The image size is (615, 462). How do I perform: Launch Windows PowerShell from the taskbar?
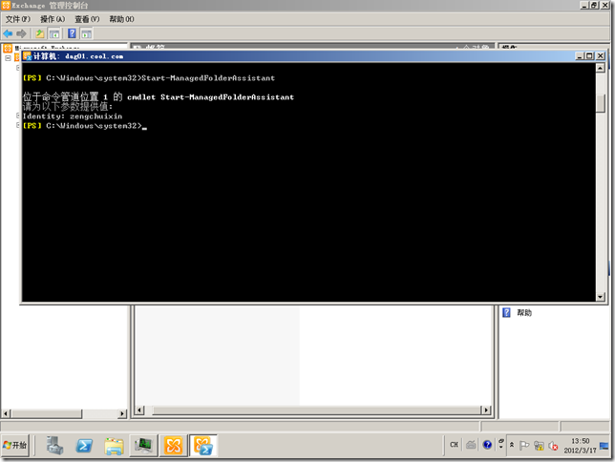click(84, 445)
